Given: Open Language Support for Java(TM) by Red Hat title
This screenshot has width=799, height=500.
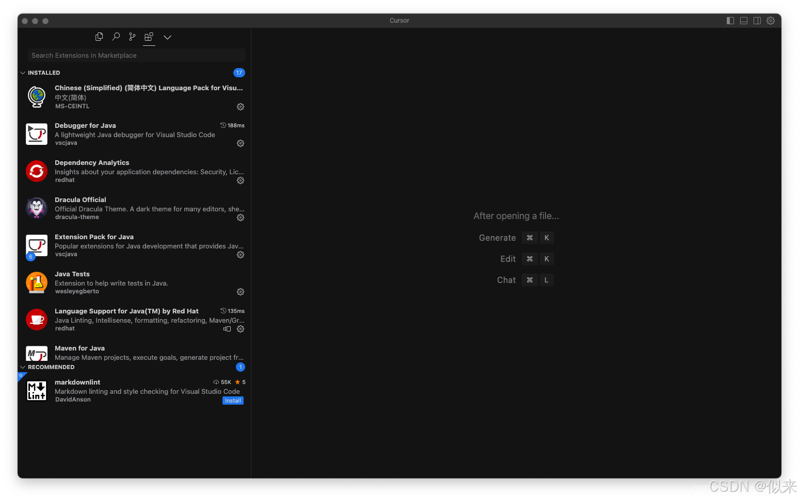Looking at the screenshot, I should pos(126,311).
